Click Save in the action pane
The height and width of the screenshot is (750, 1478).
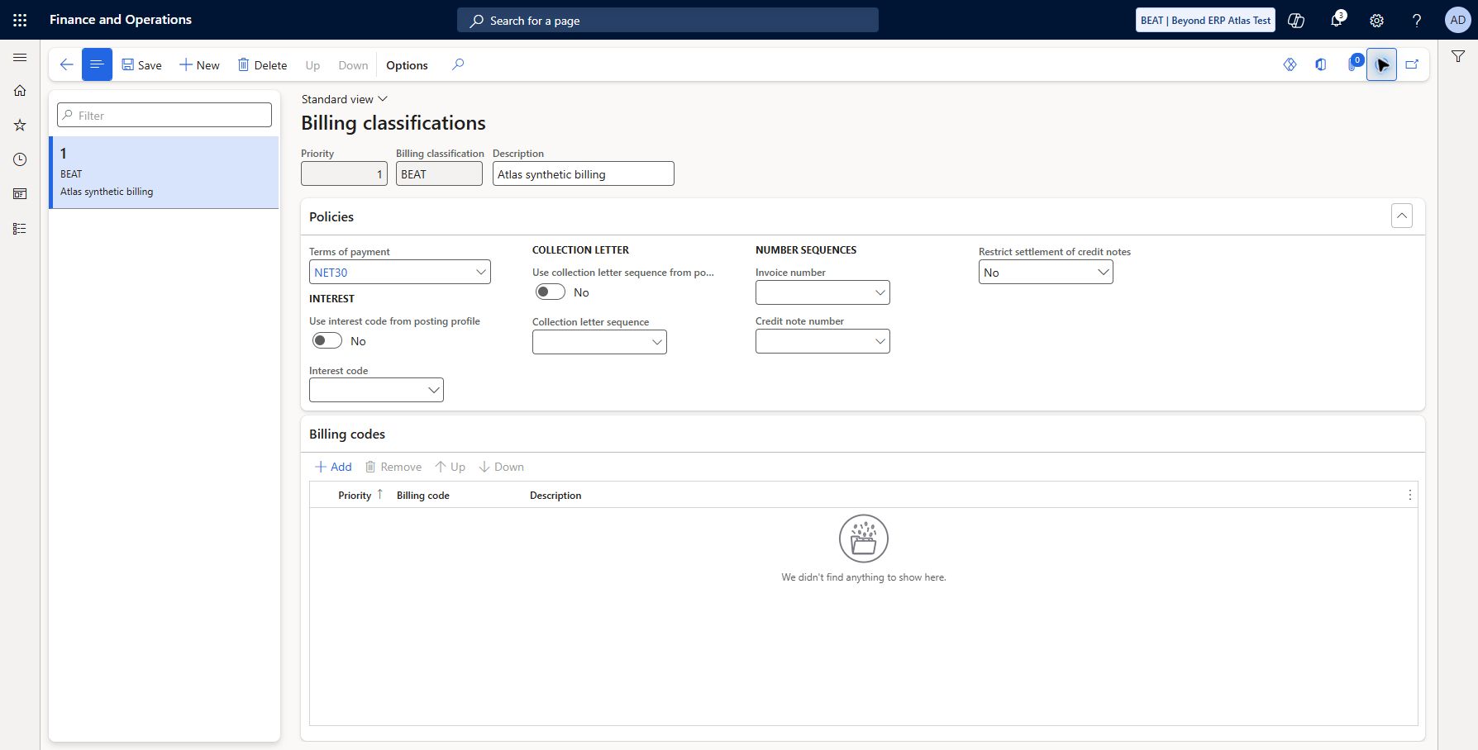pyautogui.click(x=142, y=65)
